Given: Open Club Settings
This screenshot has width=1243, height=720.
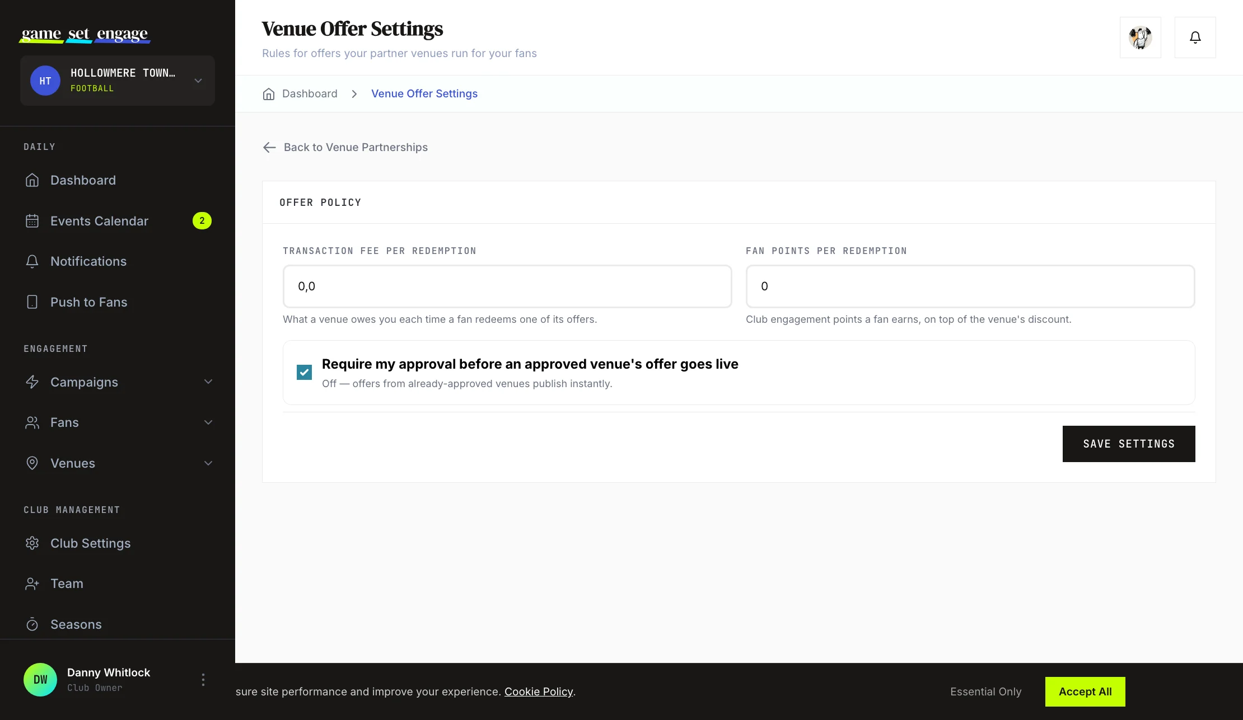Looking at the screenshot, I should point(118,543).
